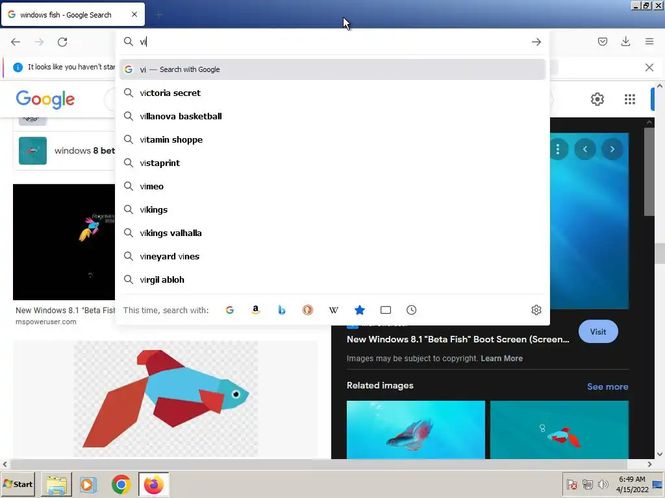Open the black boot screen fish thumbnail

click(64, 242)
